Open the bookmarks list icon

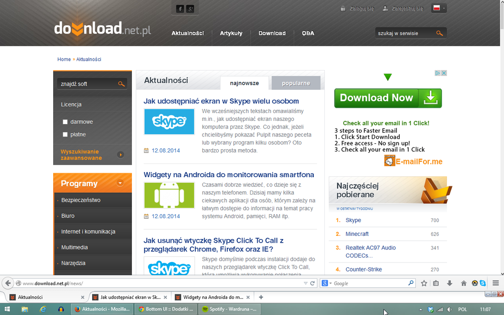(x=436, y=283)
